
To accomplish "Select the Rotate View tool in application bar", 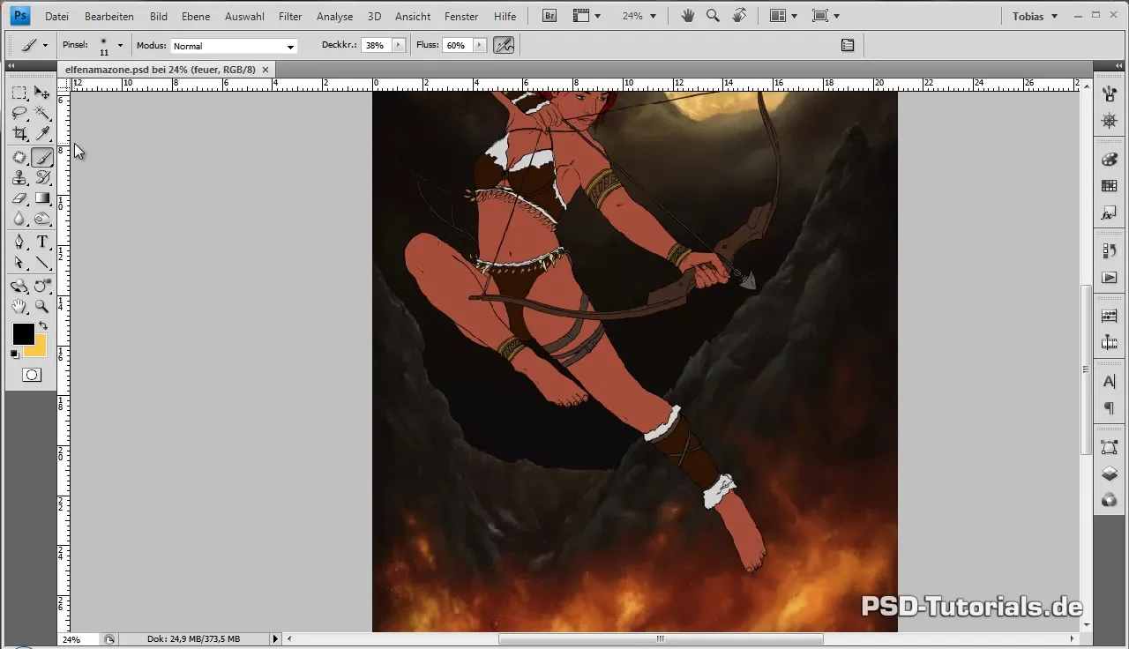I will [739, 16].
